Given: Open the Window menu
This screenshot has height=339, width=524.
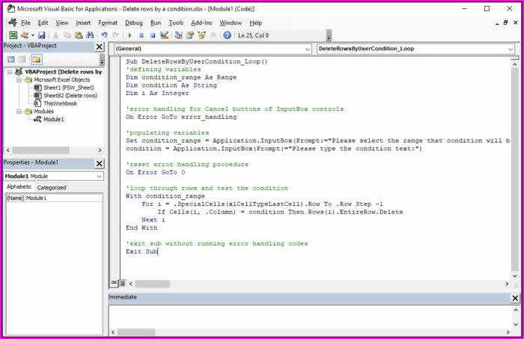Looking at the screenshot, I should click(x=231, y=22).
